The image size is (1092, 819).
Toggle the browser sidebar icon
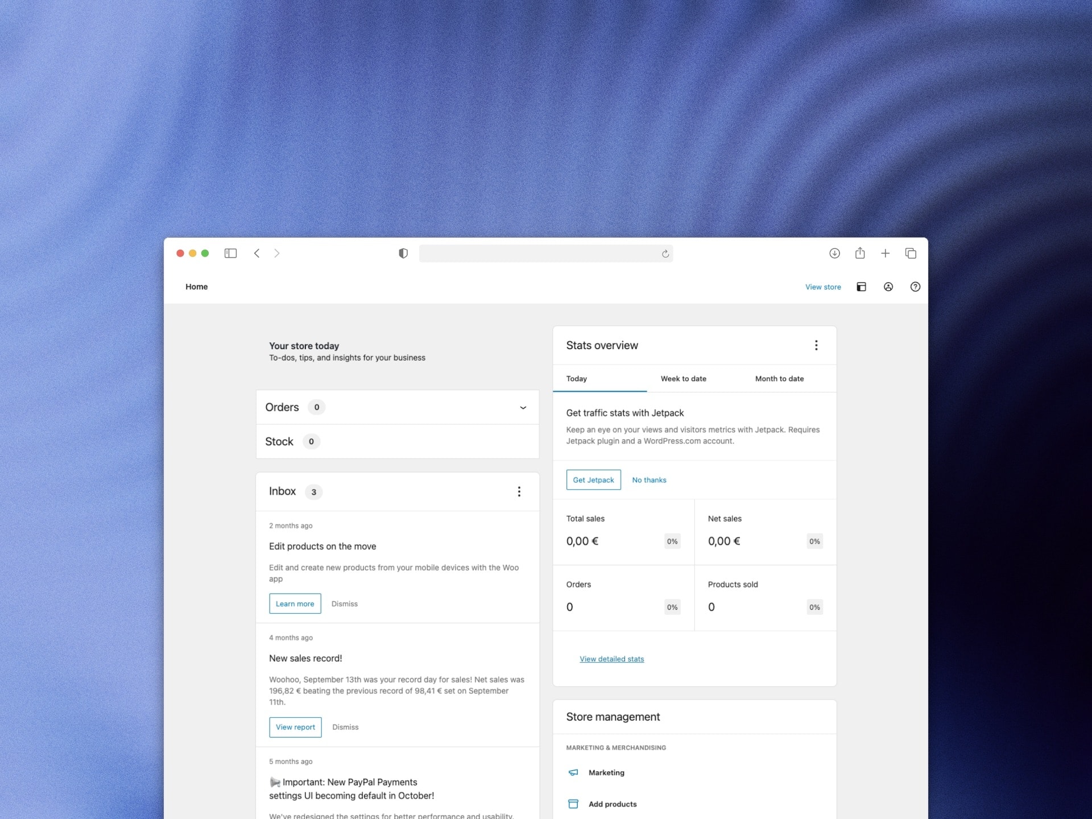coord(230,253)
